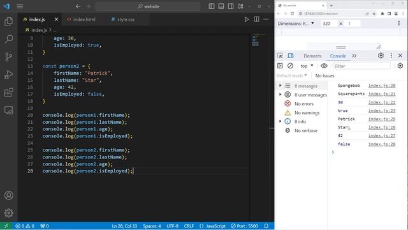Toggle the device toolbar in DevTools
Screen dimensions: 408x230
tap(291, 56)
